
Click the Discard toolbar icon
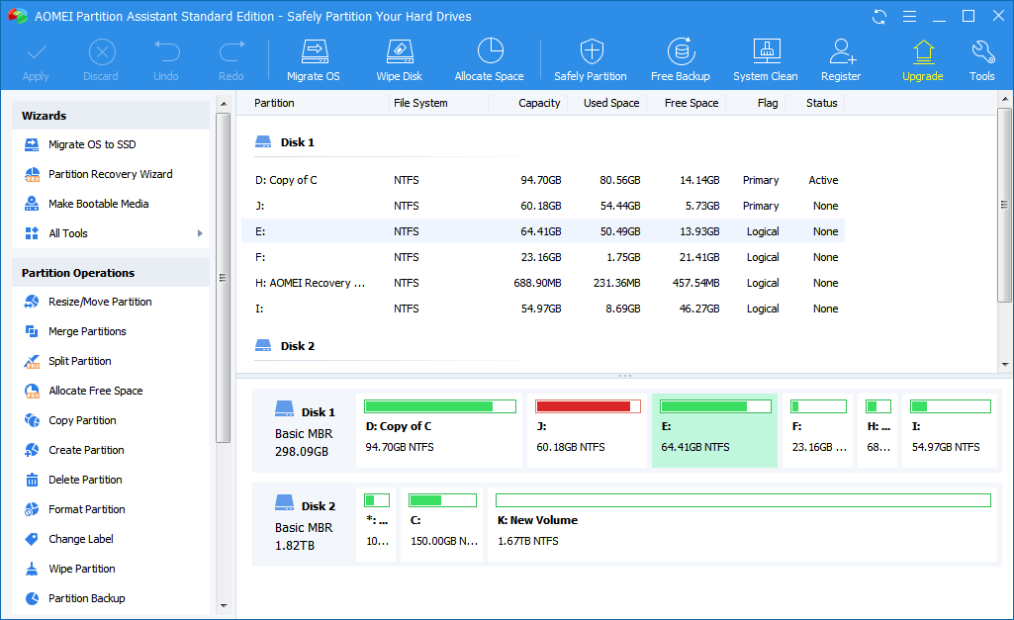pos(102,52)
